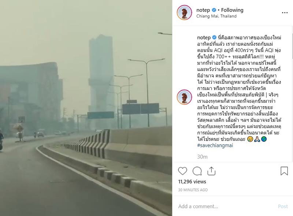This screenshot has height=216, width=293.
Task: Open comments via the speech bubble icon
Action: 197,171
